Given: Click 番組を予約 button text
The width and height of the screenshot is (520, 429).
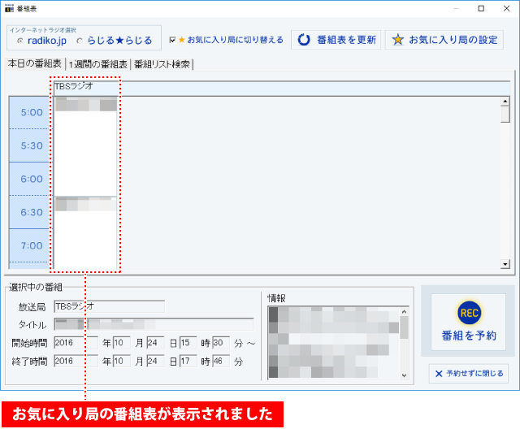Looking at the screenshot, I should pos(469,336).
